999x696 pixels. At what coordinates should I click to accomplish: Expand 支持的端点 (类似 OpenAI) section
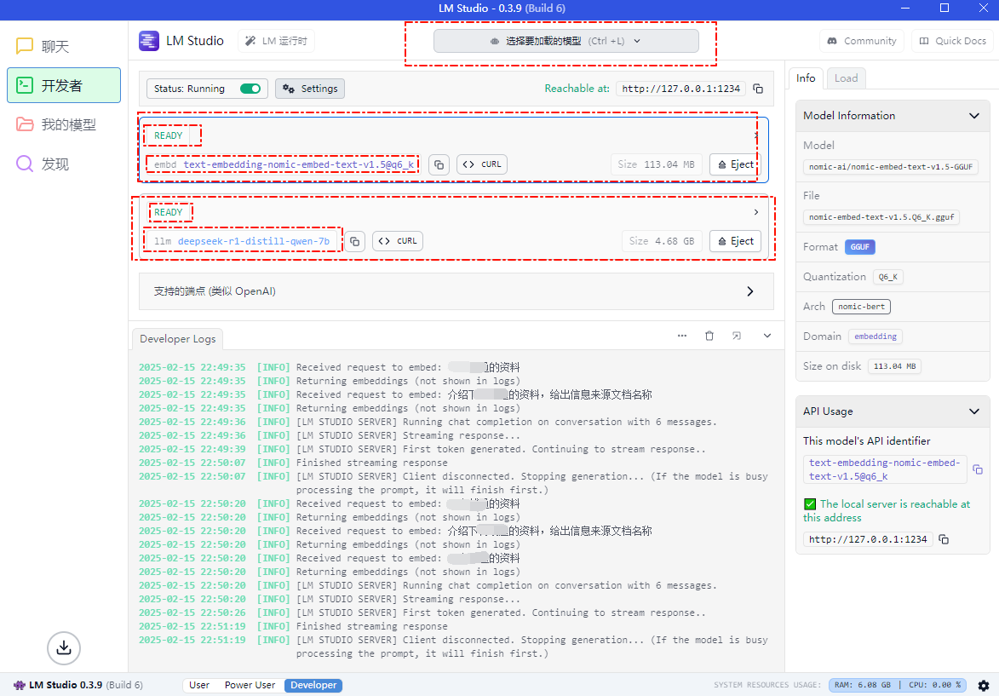pyautogui.click(x=456, y=291)
